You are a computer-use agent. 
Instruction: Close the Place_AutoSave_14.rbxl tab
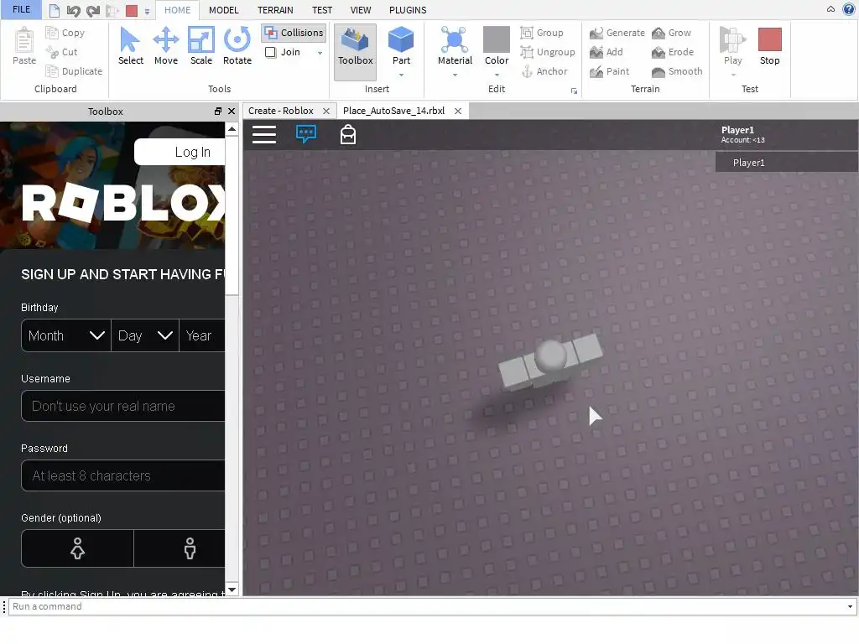point(457,112)
